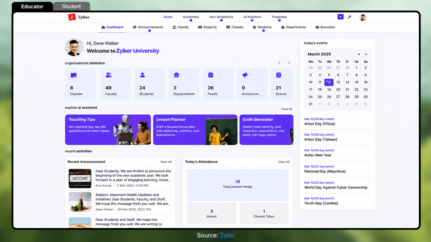Open the green smoothie announcement thumbnail
This screenshot has width=431, height=242.
click(x=80, y=202)
